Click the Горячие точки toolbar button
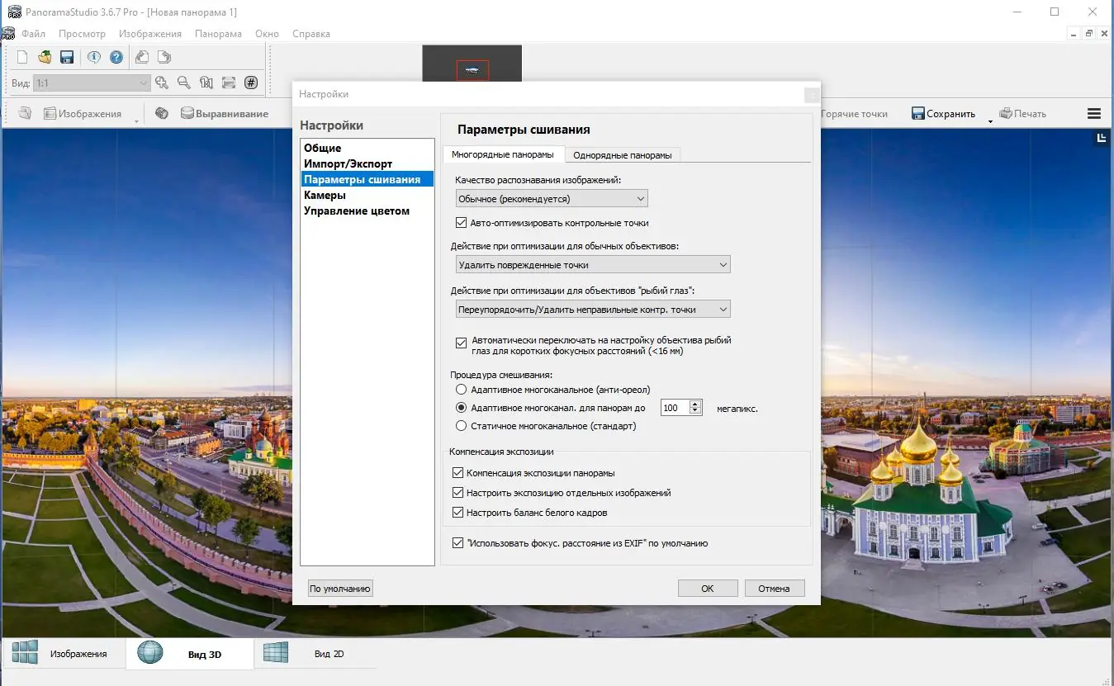 [x=854, y=114]
